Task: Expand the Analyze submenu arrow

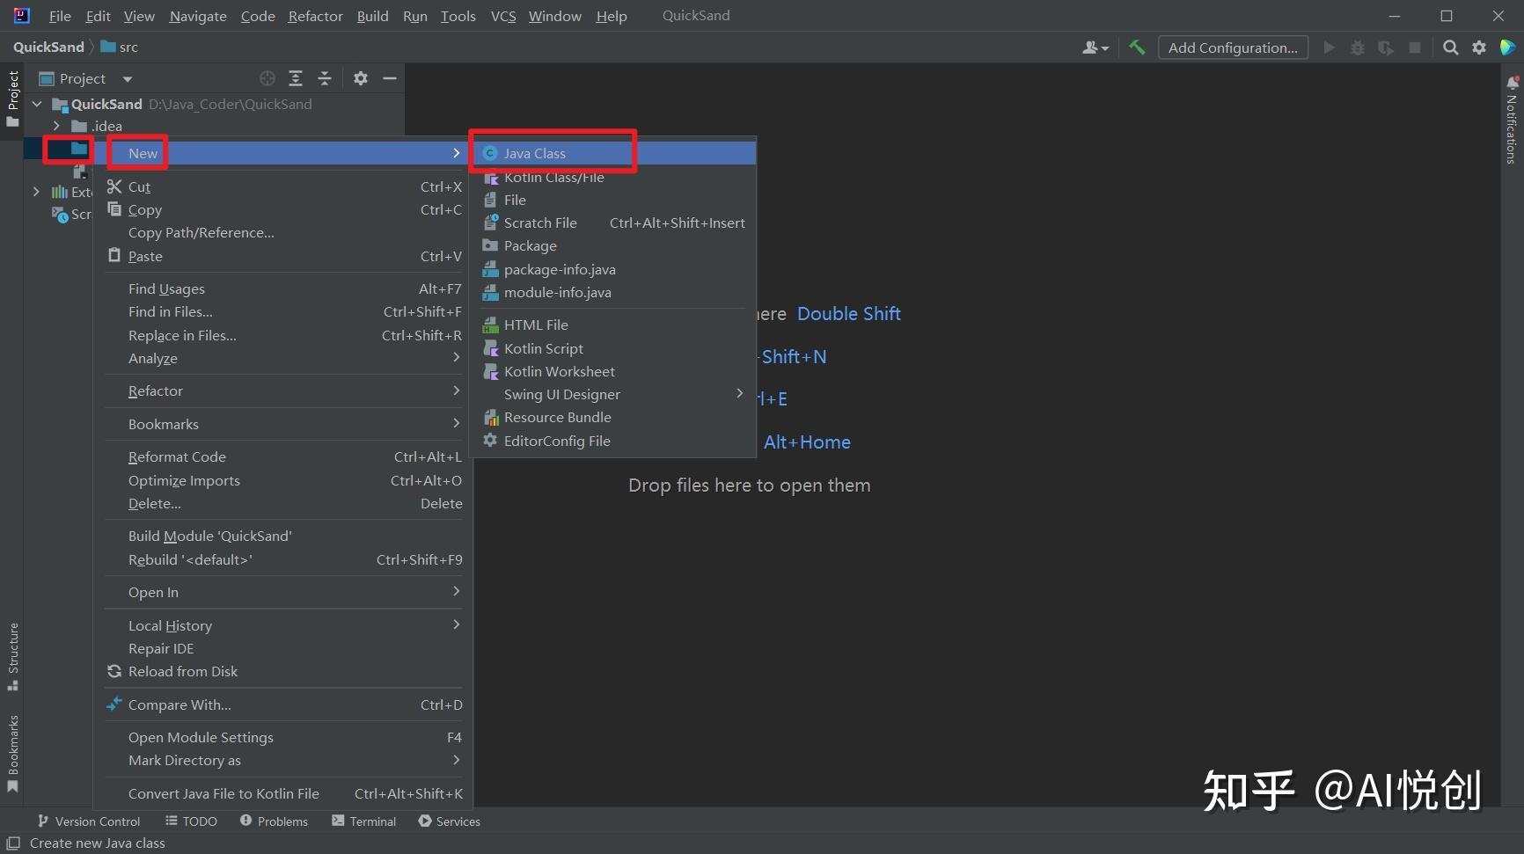Action: point(456,357)
